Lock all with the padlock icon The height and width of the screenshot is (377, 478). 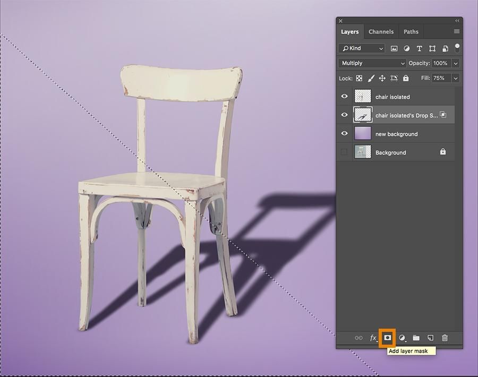(405, 78)
